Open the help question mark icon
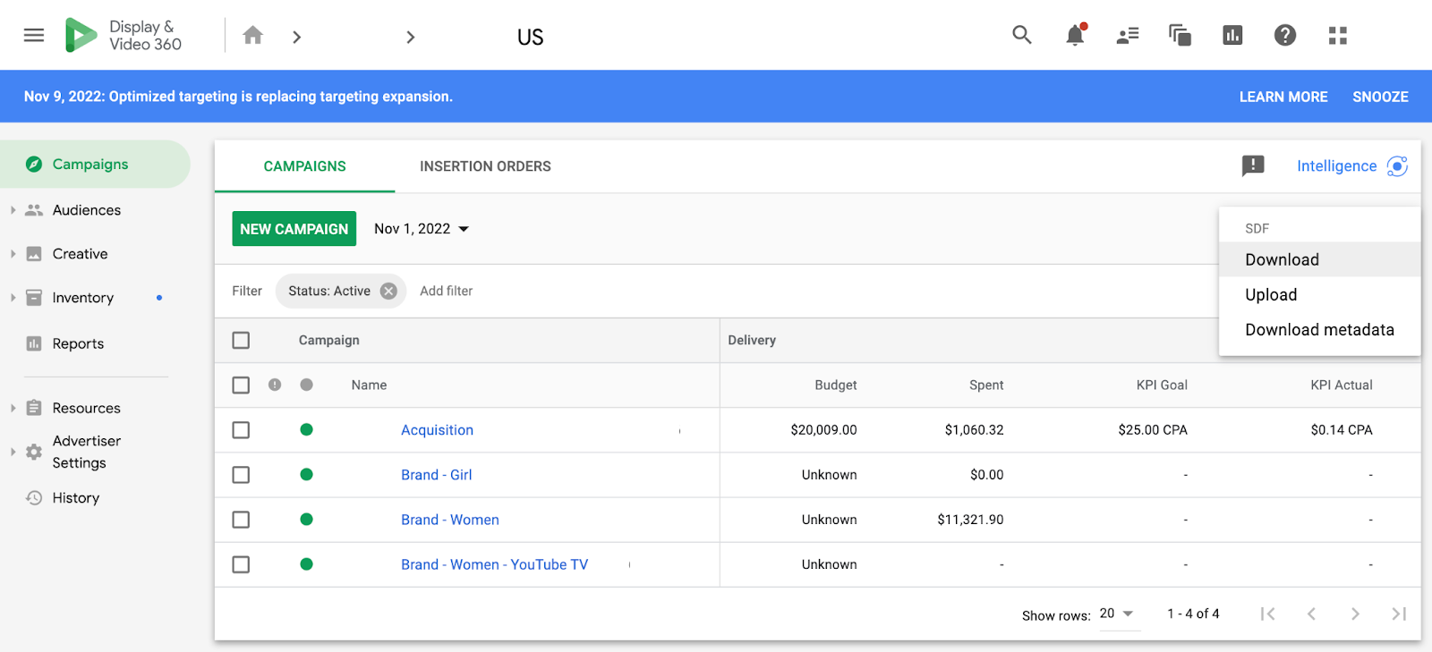 click(x=1285, y=36)
